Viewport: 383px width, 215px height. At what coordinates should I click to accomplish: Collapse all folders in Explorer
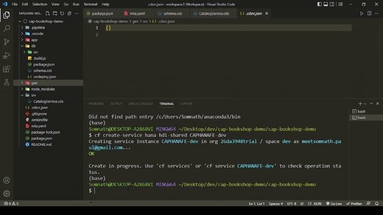click(x=69, y=13)
